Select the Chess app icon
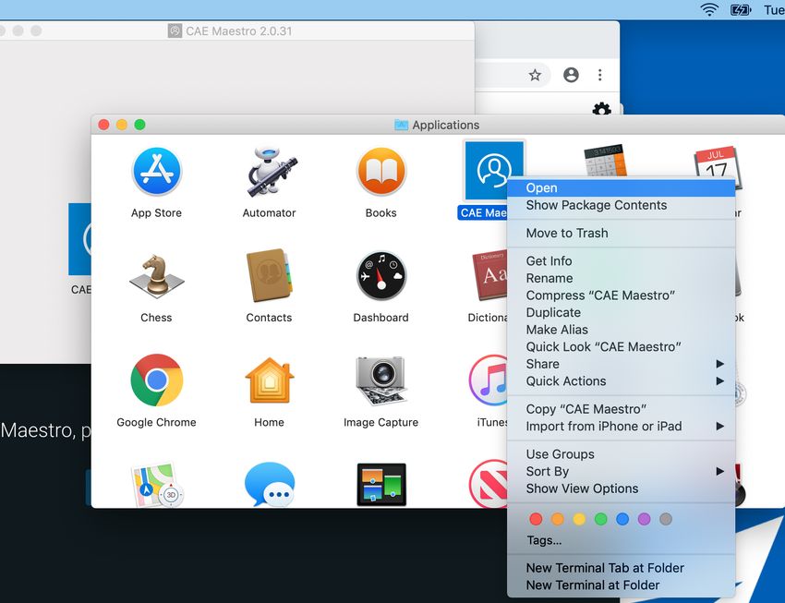The image size is (785, 603). point(156,276)
